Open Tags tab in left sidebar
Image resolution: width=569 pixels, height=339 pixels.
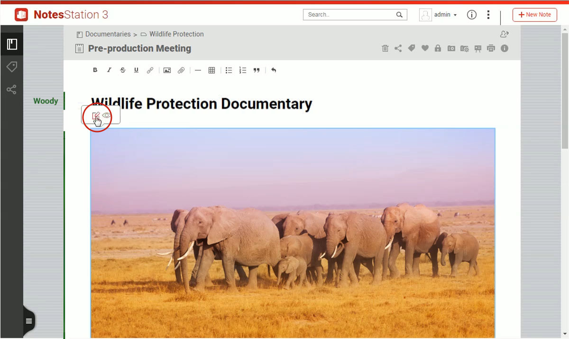11,67
